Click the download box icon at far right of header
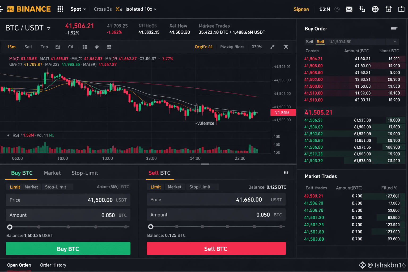This screenshot has width=408, height=272. click(x=401, y=9)
